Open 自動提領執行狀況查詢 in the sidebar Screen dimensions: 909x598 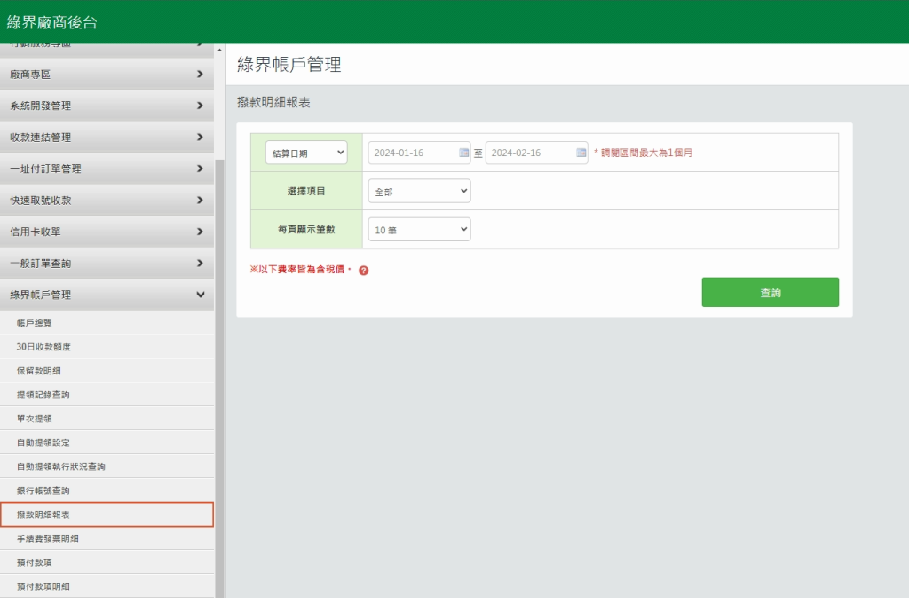107,467
